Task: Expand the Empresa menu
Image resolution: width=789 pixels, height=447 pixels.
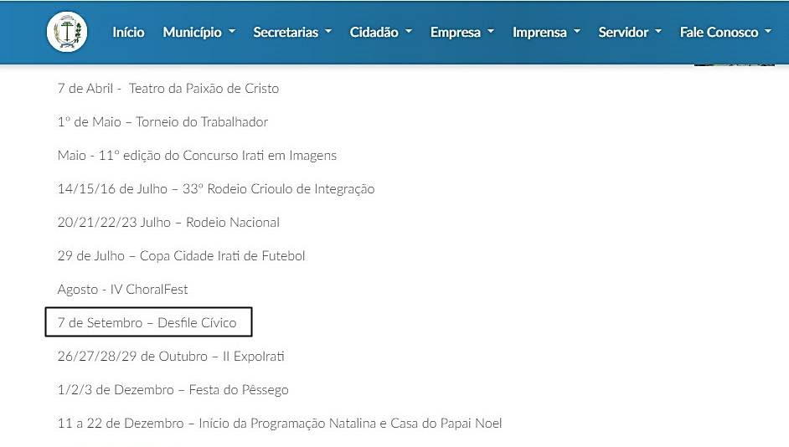Action: click(x=462, y=32)
